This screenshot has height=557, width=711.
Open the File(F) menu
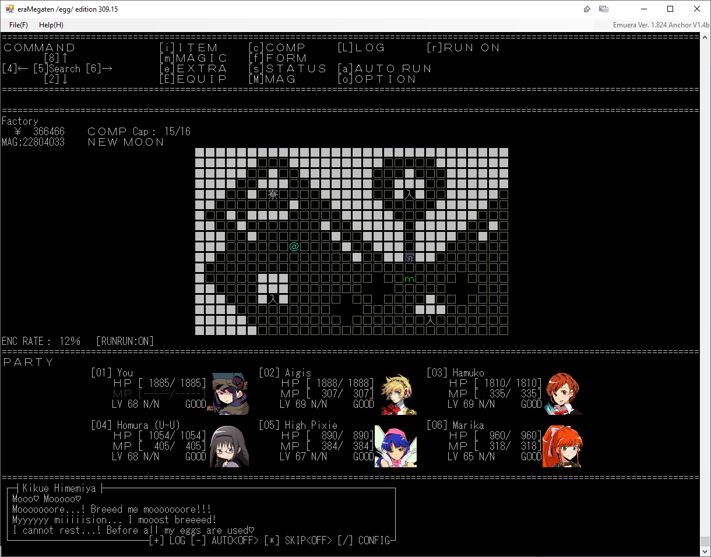pyautogui.click(x=19, y=25)
